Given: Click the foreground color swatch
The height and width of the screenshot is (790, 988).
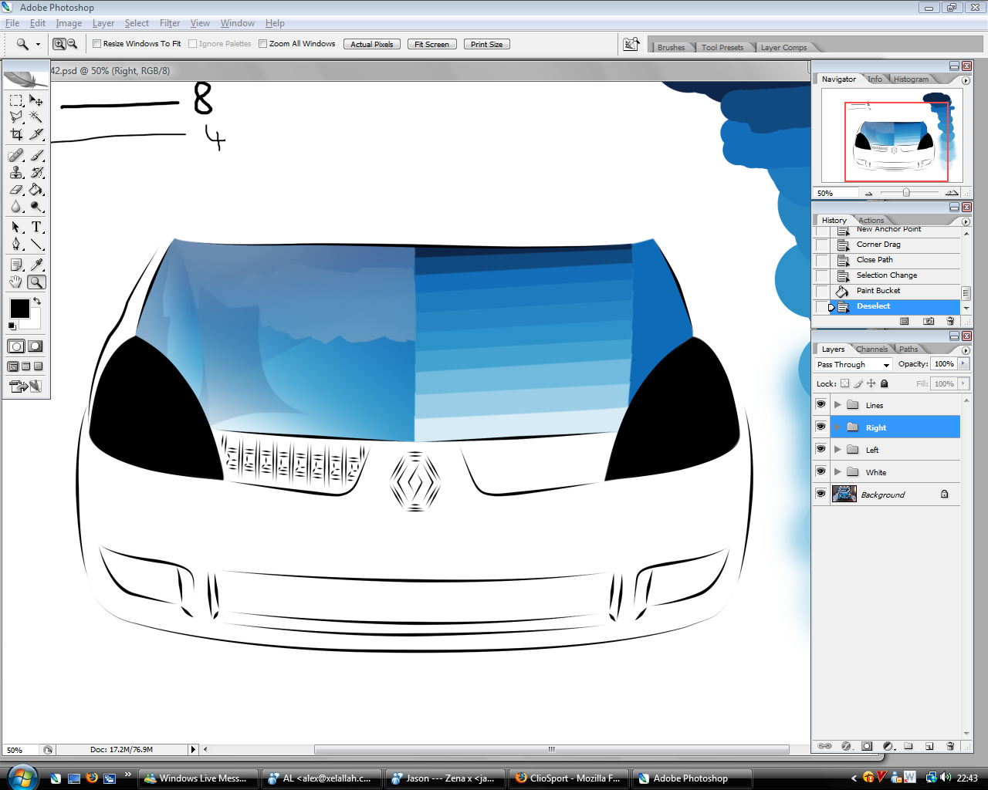Looking at the screenshot, I should (x=19, y=309).
